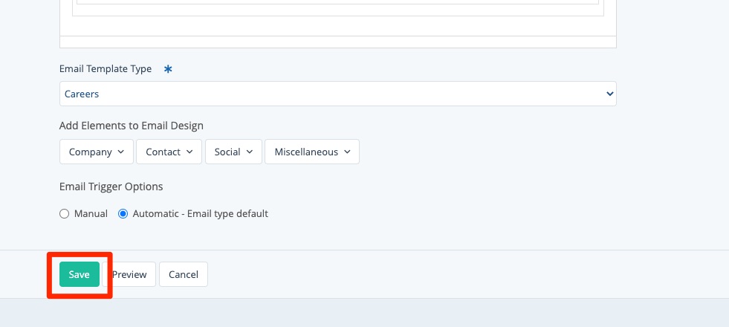Click the chevron icon beside Social
This screenshot has height=327, width=729.
coord(250,152)
